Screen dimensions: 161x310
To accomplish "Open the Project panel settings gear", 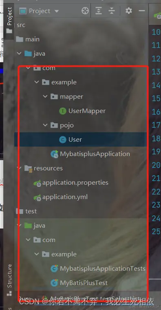I will click(x=129, y=11).
